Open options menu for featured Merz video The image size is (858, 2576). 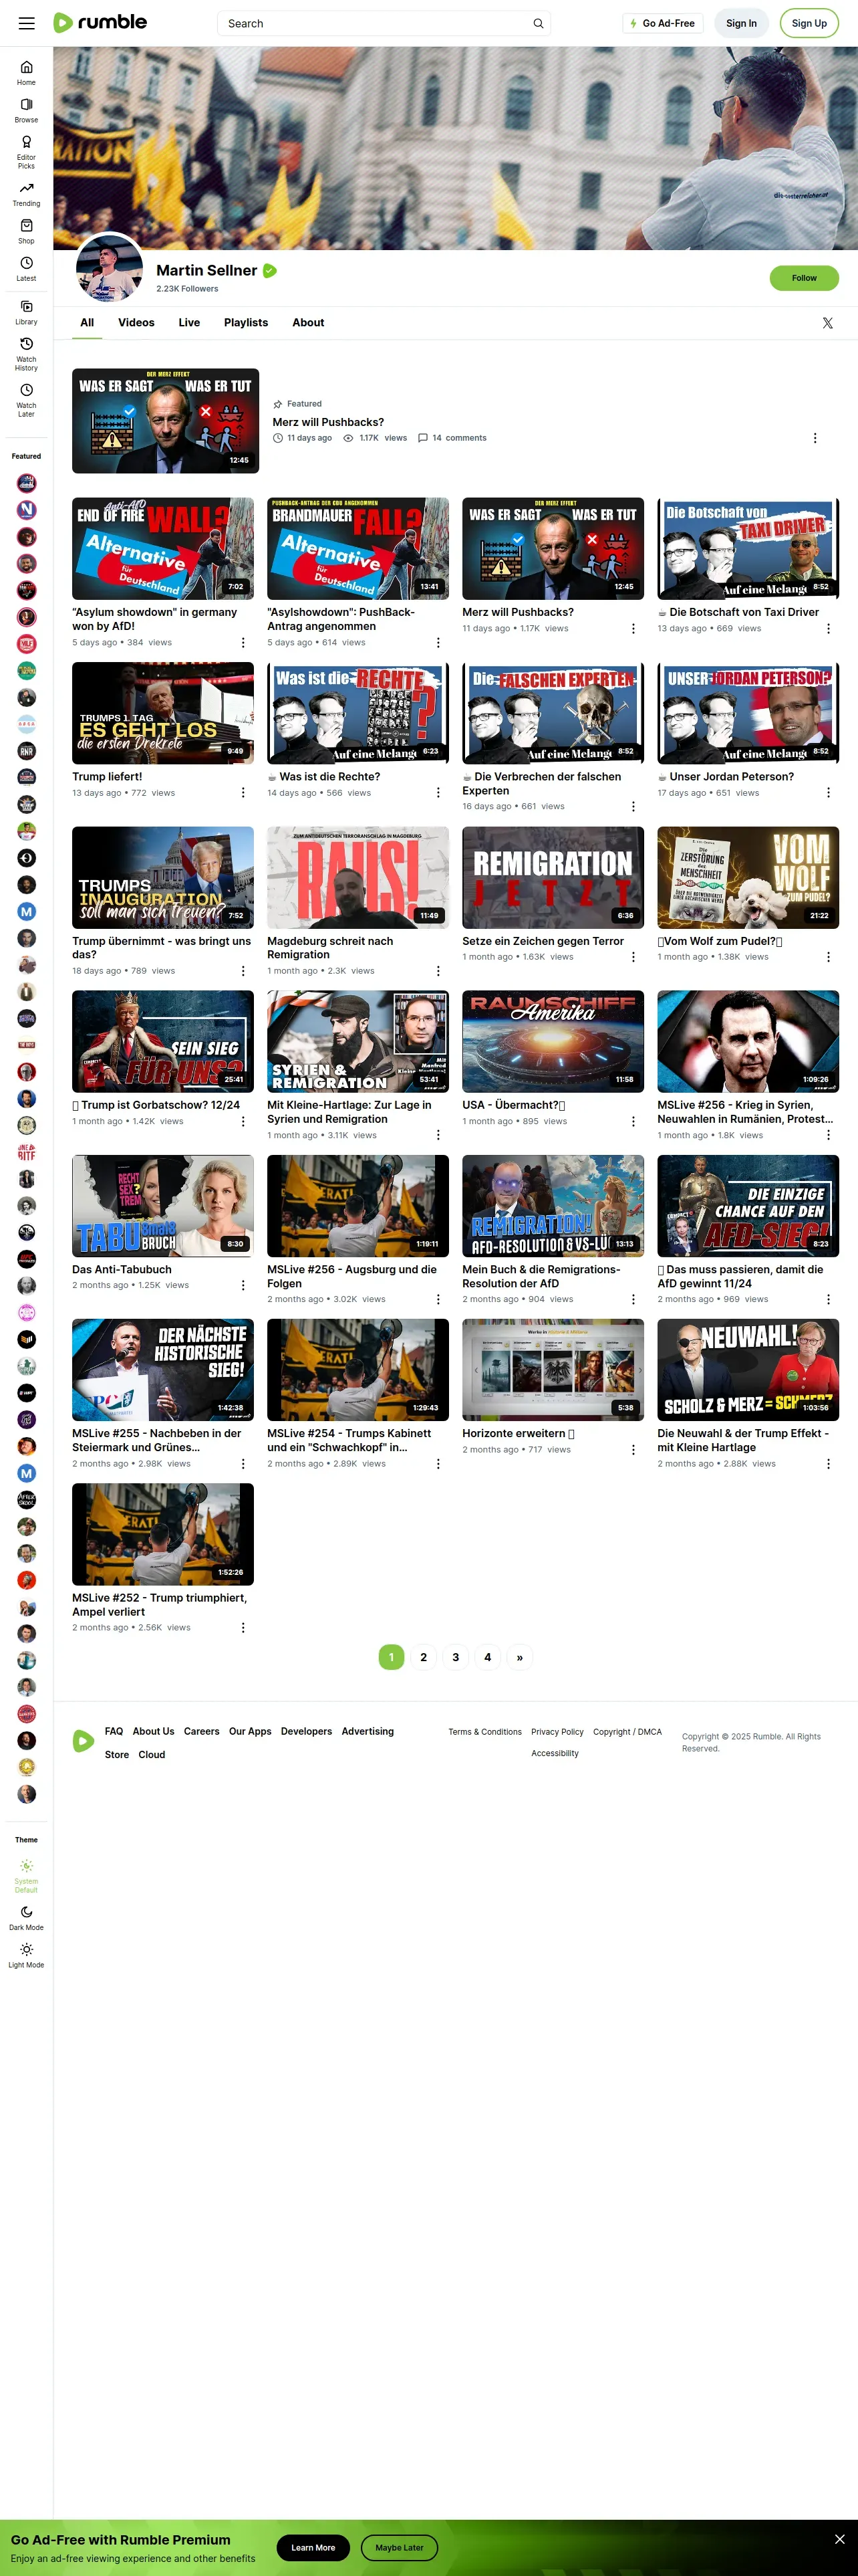point(815,438)
